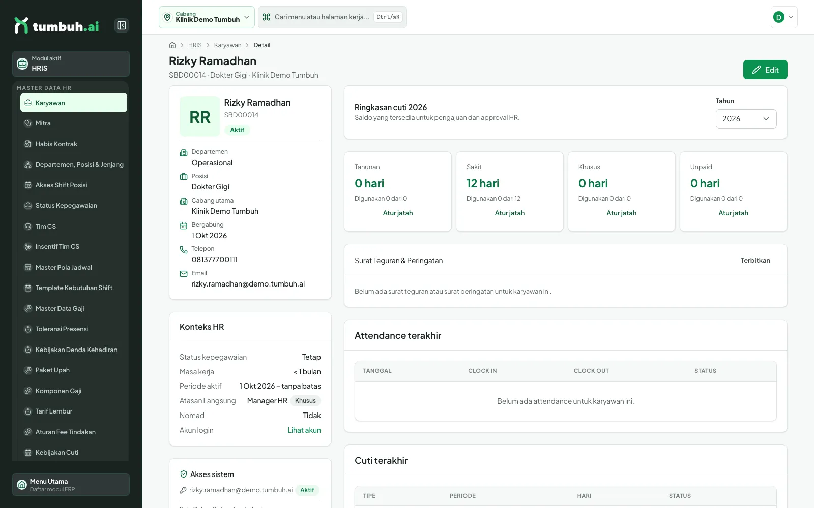Click Terbitkan for Surat Teguran
Viewport: 814px width, 508px height.
755,261
